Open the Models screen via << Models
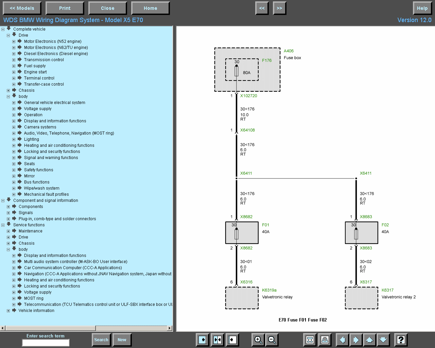This screenshot has width=435, height=348. 22,8
